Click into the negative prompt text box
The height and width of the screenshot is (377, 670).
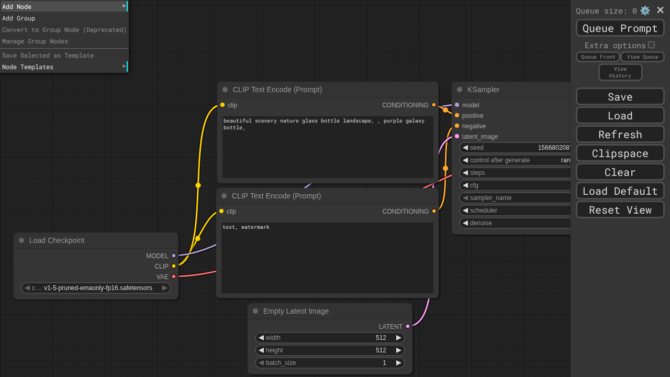click(x=327, y=258)
